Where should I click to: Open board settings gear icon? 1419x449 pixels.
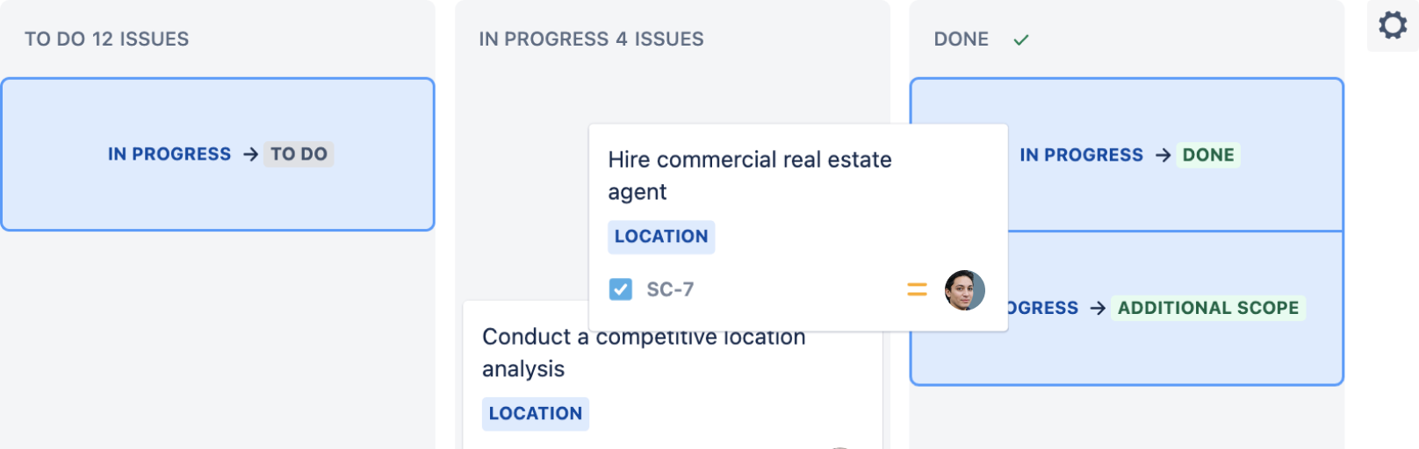1393,25
